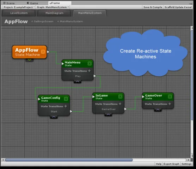Click GameConfig state's input connector arrow
The height and width of the screenshot is (169, 196).
coord(39,99)
